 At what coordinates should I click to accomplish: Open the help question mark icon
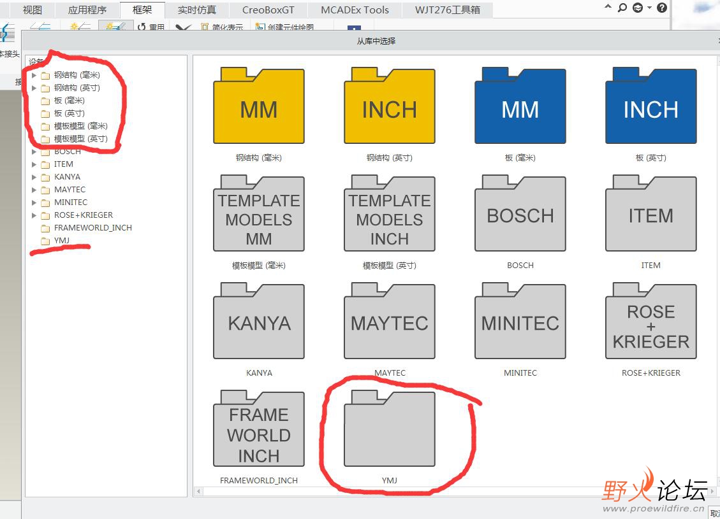(x=662, y=8)
